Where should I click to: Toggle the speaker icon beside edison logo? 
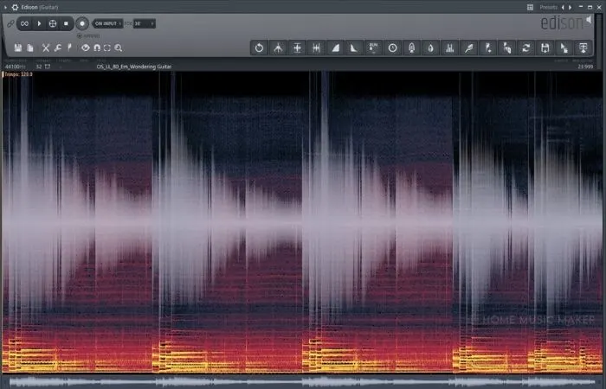tap(589, 19)
